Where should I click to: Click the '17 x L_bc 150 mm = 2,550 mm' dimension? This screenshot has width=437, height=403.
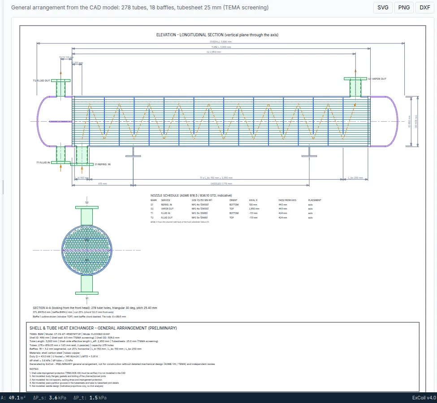tap(216, 178)
